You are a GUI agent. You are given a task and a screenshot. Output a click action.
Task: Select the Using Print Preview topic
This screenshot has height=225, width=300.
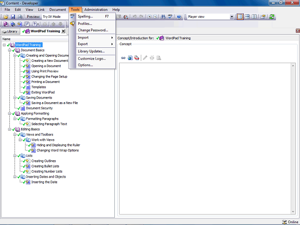click(x=45, y=71)
